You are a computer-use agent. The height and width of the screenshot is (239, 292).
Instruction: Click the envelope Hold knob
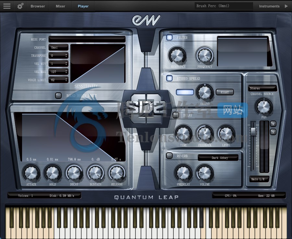pyautogui.click(x=53, y=173)
